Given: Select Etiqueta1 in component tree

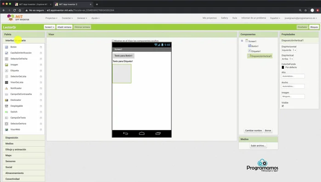Looking at the screenshot, I should 256,51.
